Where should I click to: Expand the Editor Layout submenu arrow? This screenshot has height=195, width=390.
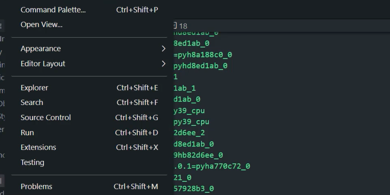(164, 64)
